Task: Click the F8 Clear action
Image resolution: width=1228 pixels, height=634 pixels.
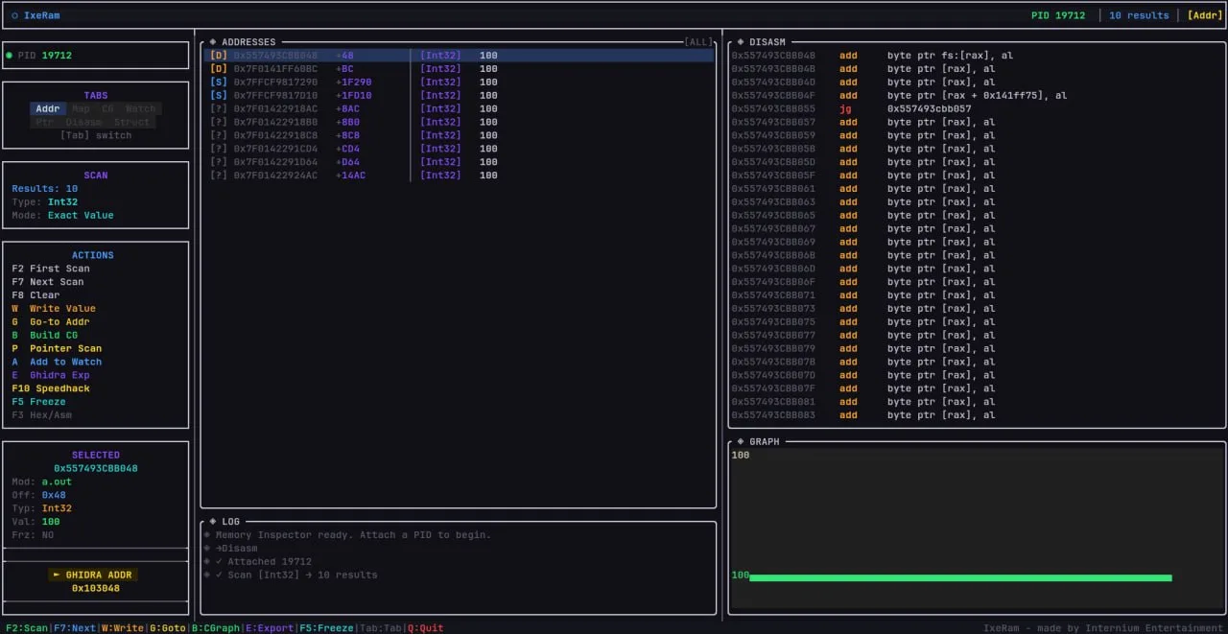Action: (x=35, y=295)
